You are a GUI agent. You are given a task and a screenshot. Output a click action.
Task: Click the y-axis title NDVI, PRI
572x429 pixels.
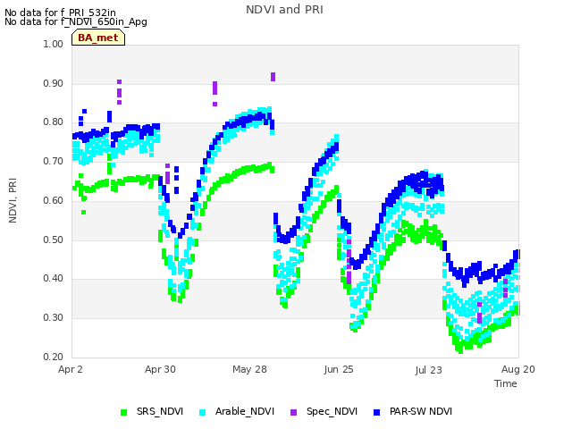pyautogui.click(x=13, y=200)
